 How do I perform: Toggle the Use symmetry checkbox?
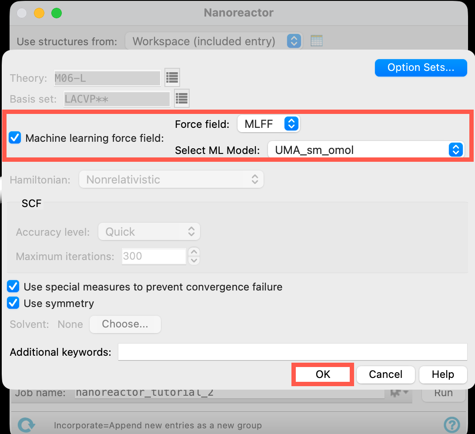13,303
